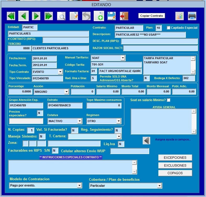206x197 pixels.
Task: Add new record with green plus icon
Action: (x=99, y=16)
